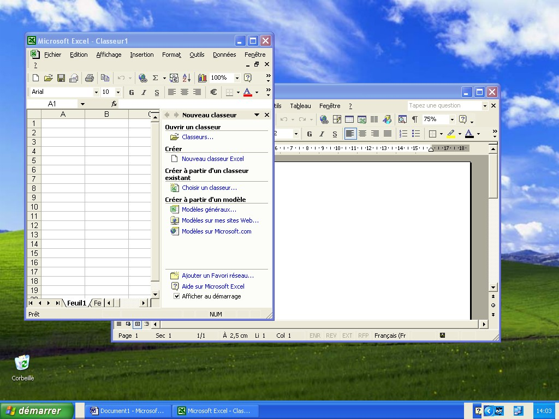Click the fx insert function icon
This screenshot has width=559, height=419.
tap(114, 104)
